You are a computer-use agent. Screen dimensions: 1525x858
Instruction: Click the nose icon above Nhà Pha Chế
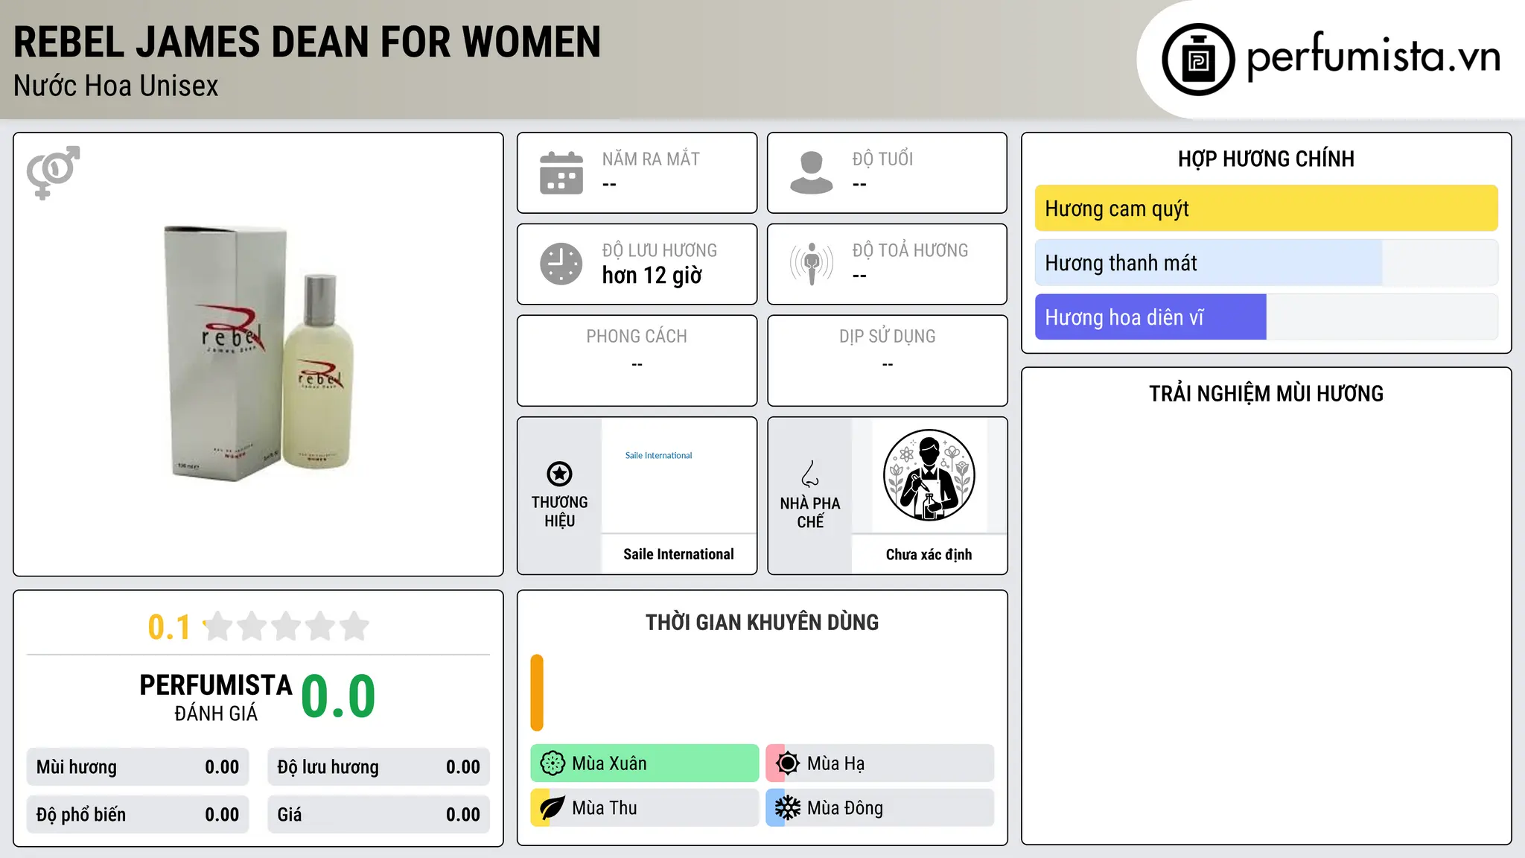coord(810,474)
